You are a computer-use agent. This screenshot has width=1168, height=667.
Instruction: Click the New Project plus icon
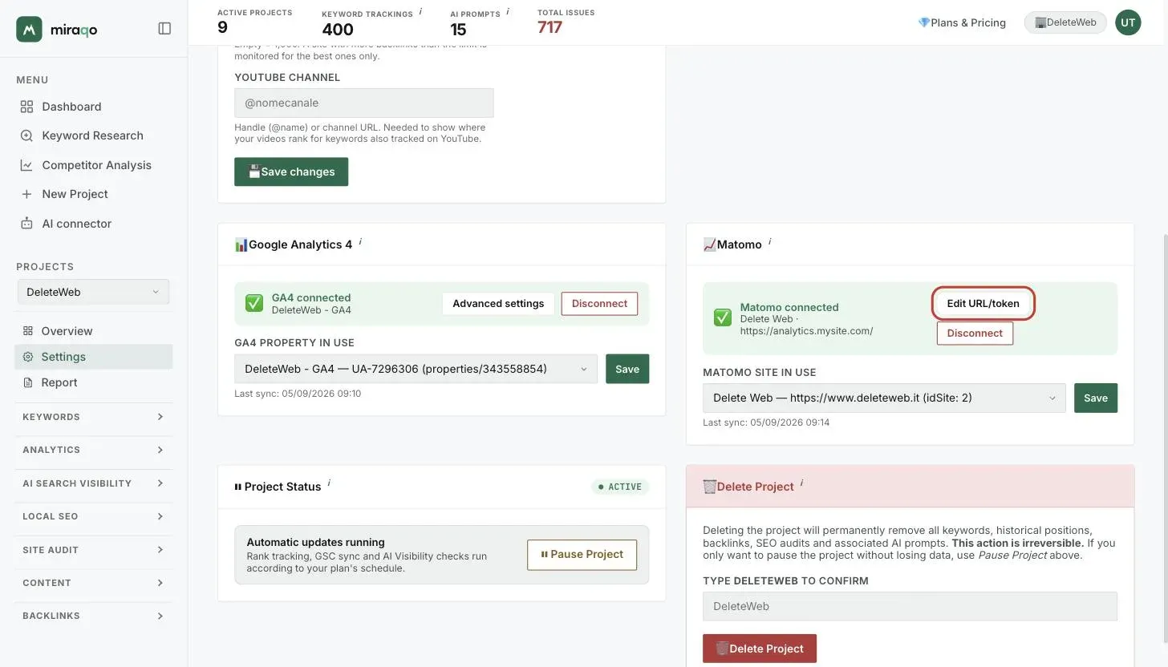tap(26, 194)
